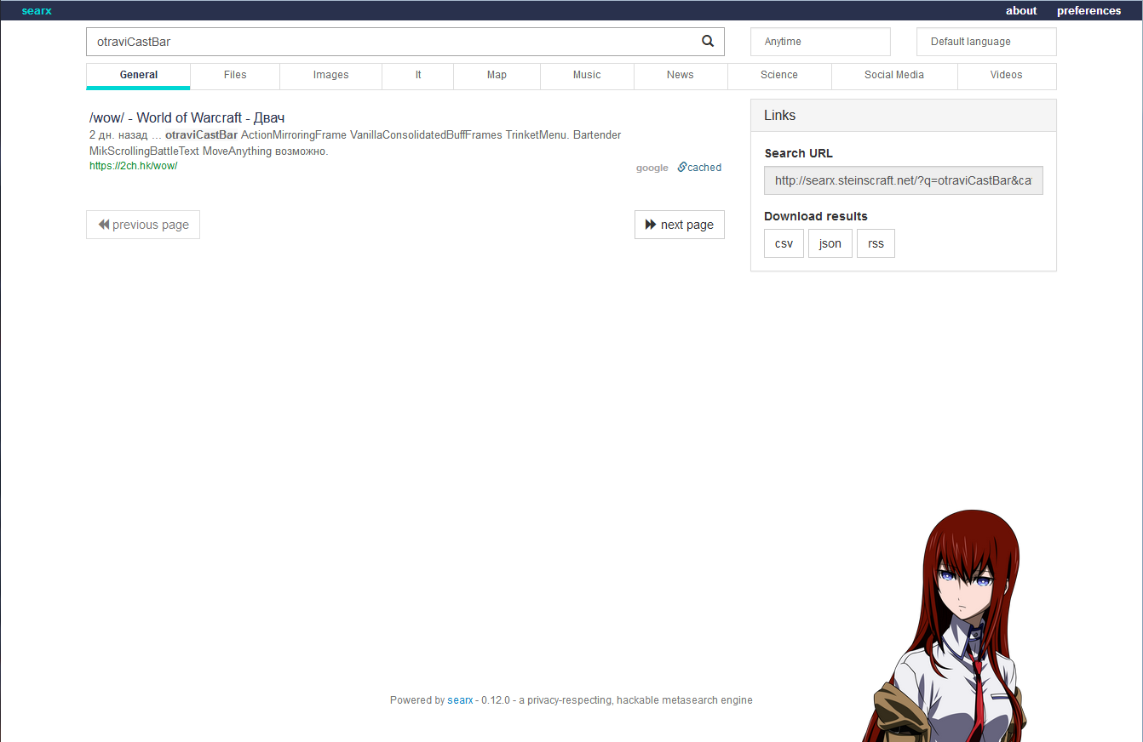Click the result snippet mentioning MikScrollingBattleText

(355, 143)
